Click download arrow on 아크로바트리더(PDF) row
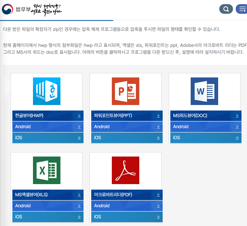Viewport: 247px width, 226px height. [158, 195]
